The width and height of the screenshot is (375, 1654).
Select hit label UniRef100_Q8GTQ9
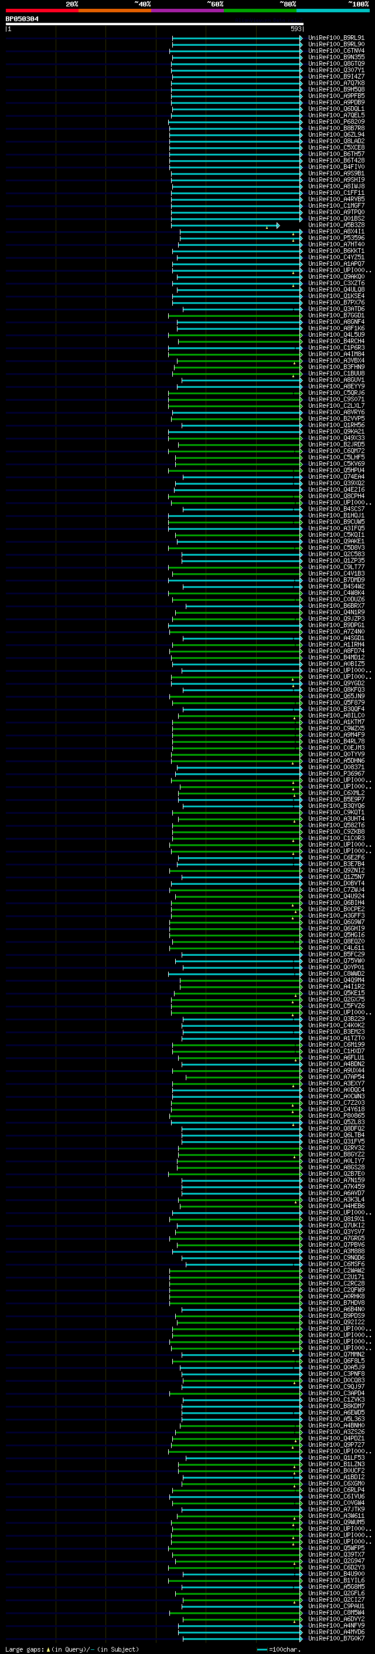click(x=336, y=63)
